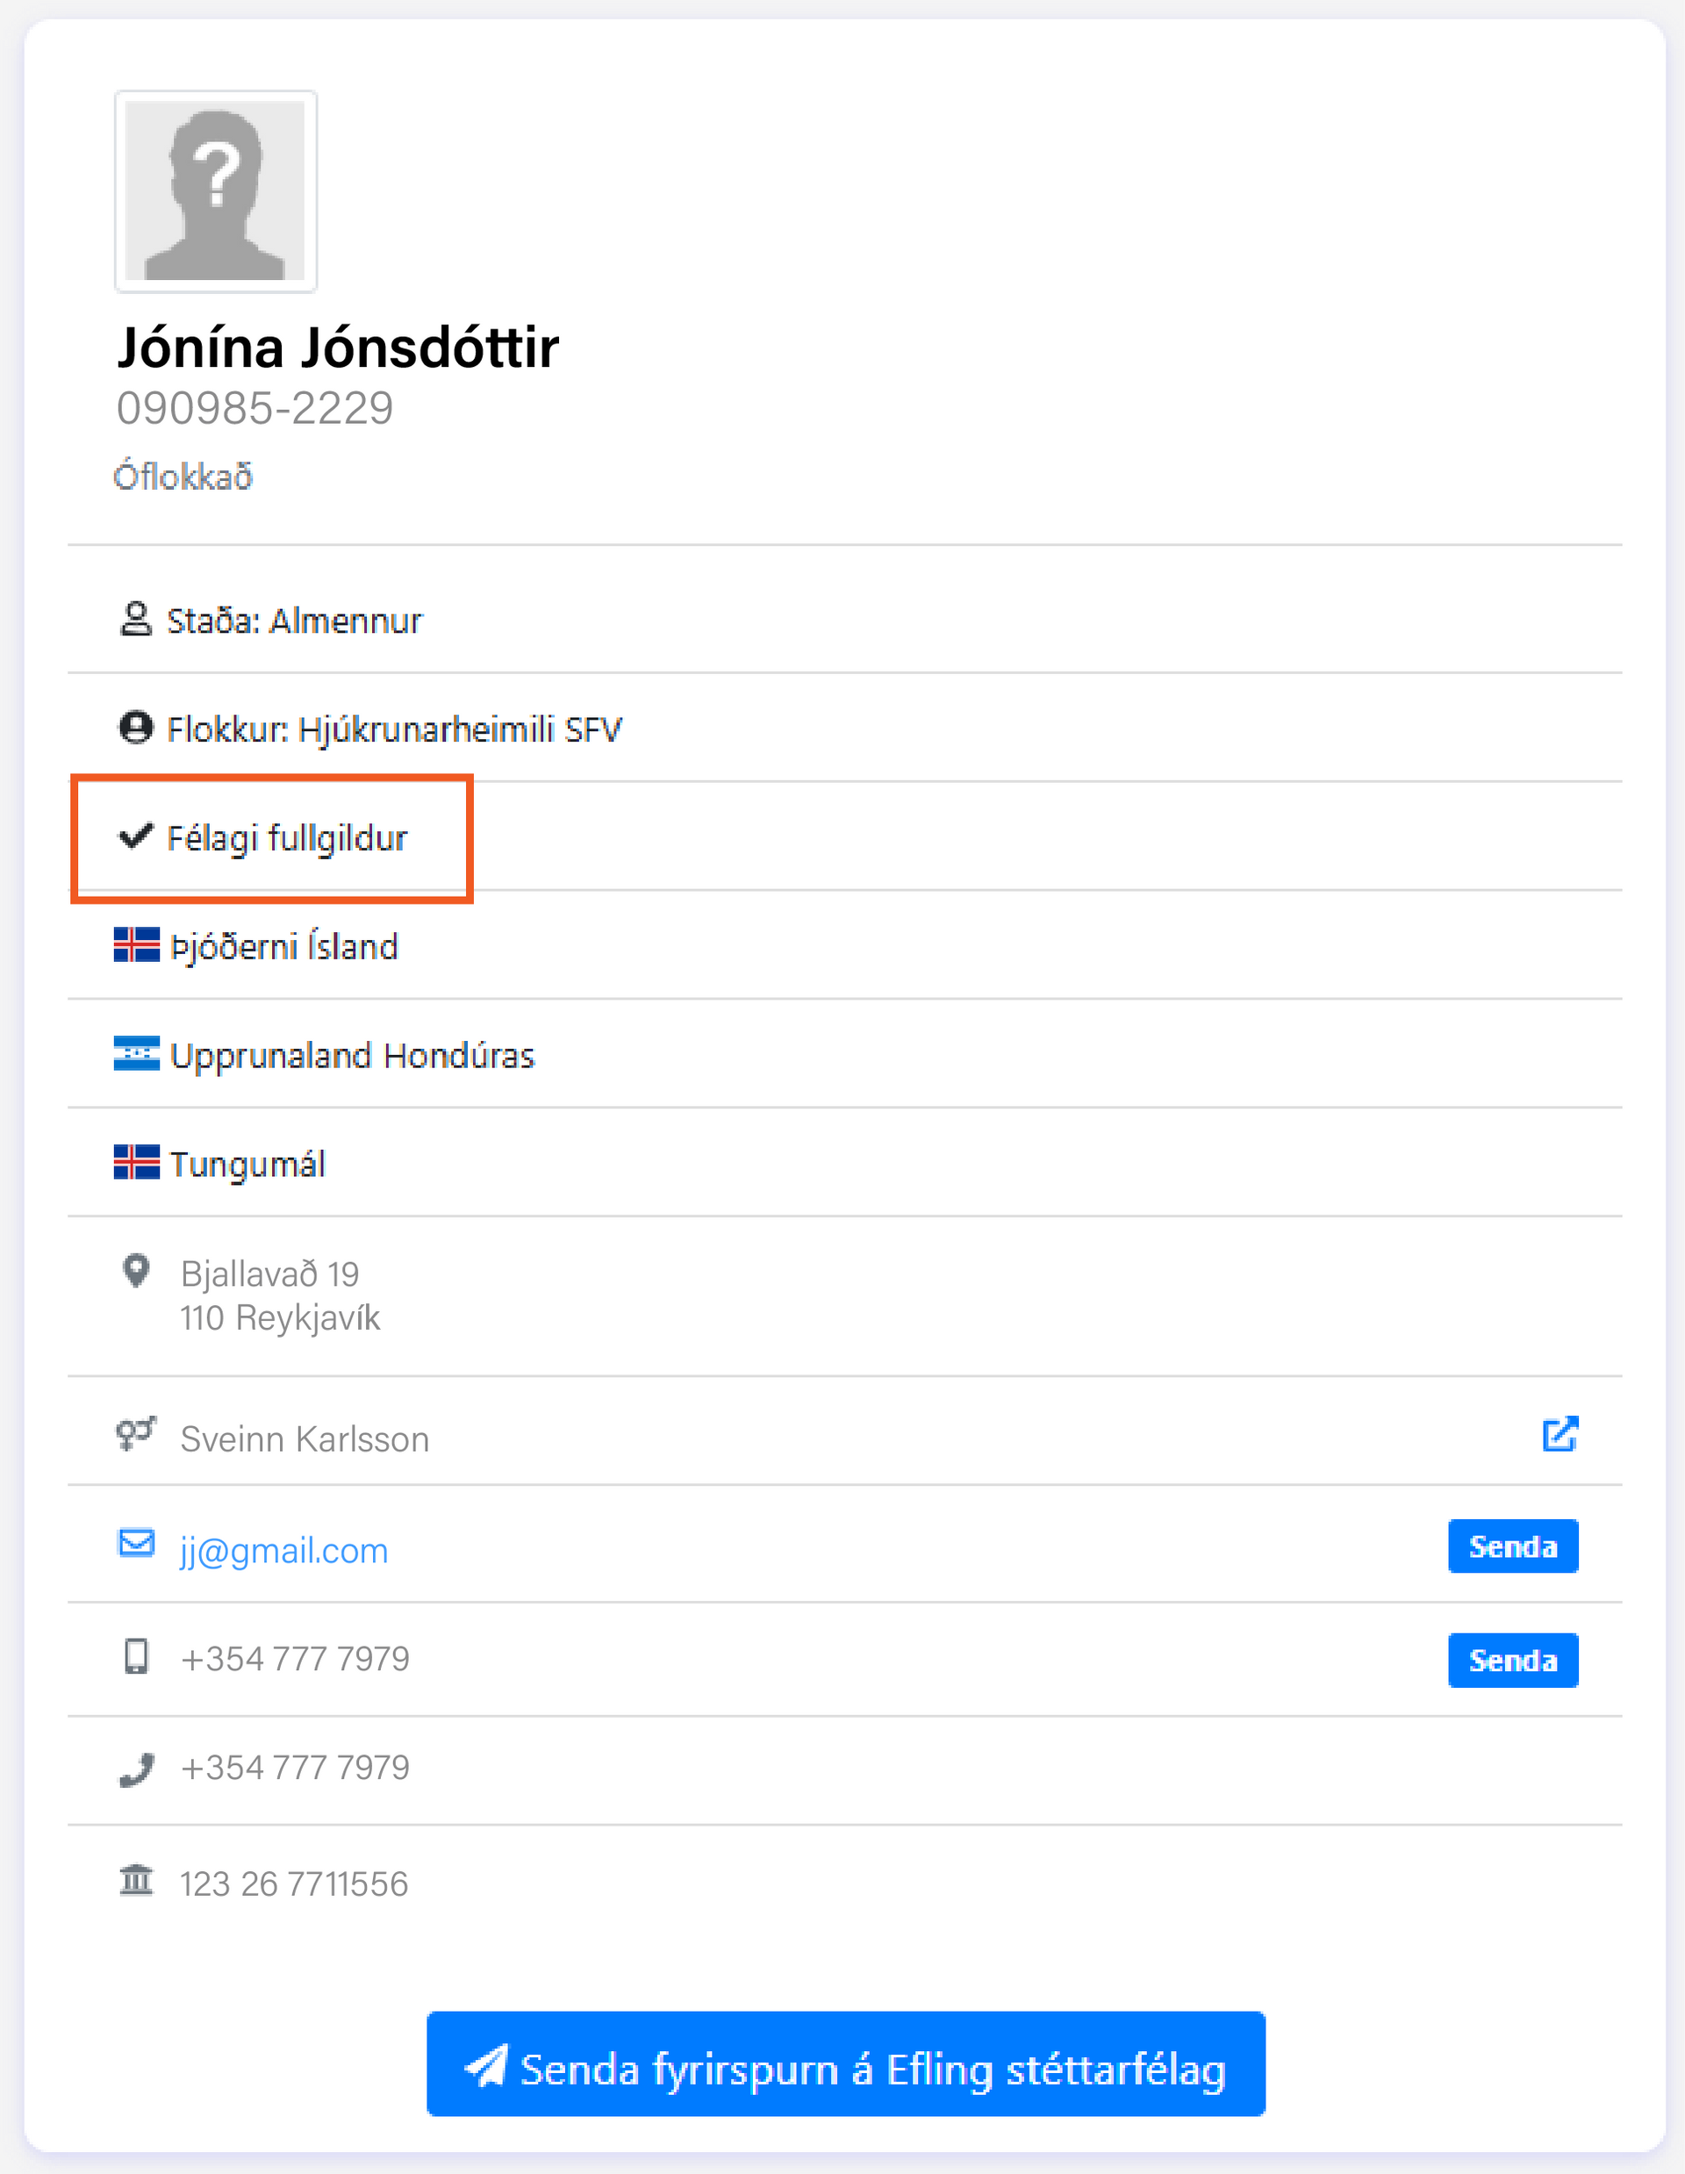Click the Staða: Almennur row
The width and height of the screenshot is (1685, 2174).
click(294, 621)
